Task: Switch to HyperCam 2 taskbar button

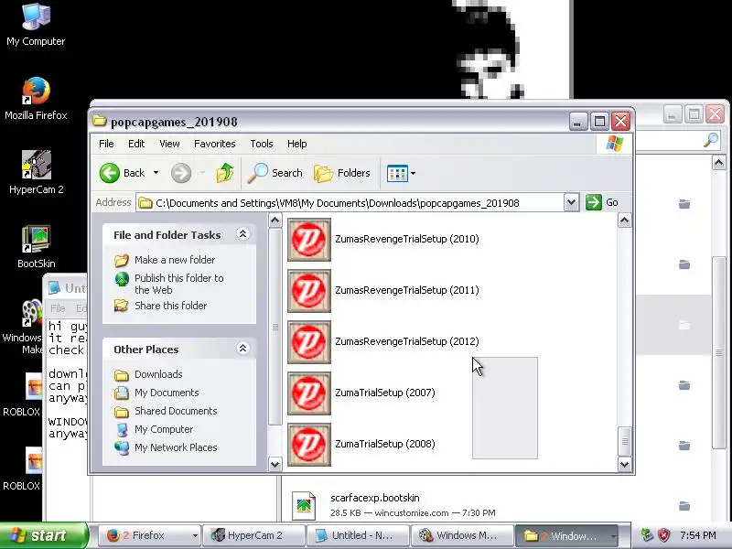Action: (x=253, y=535)
